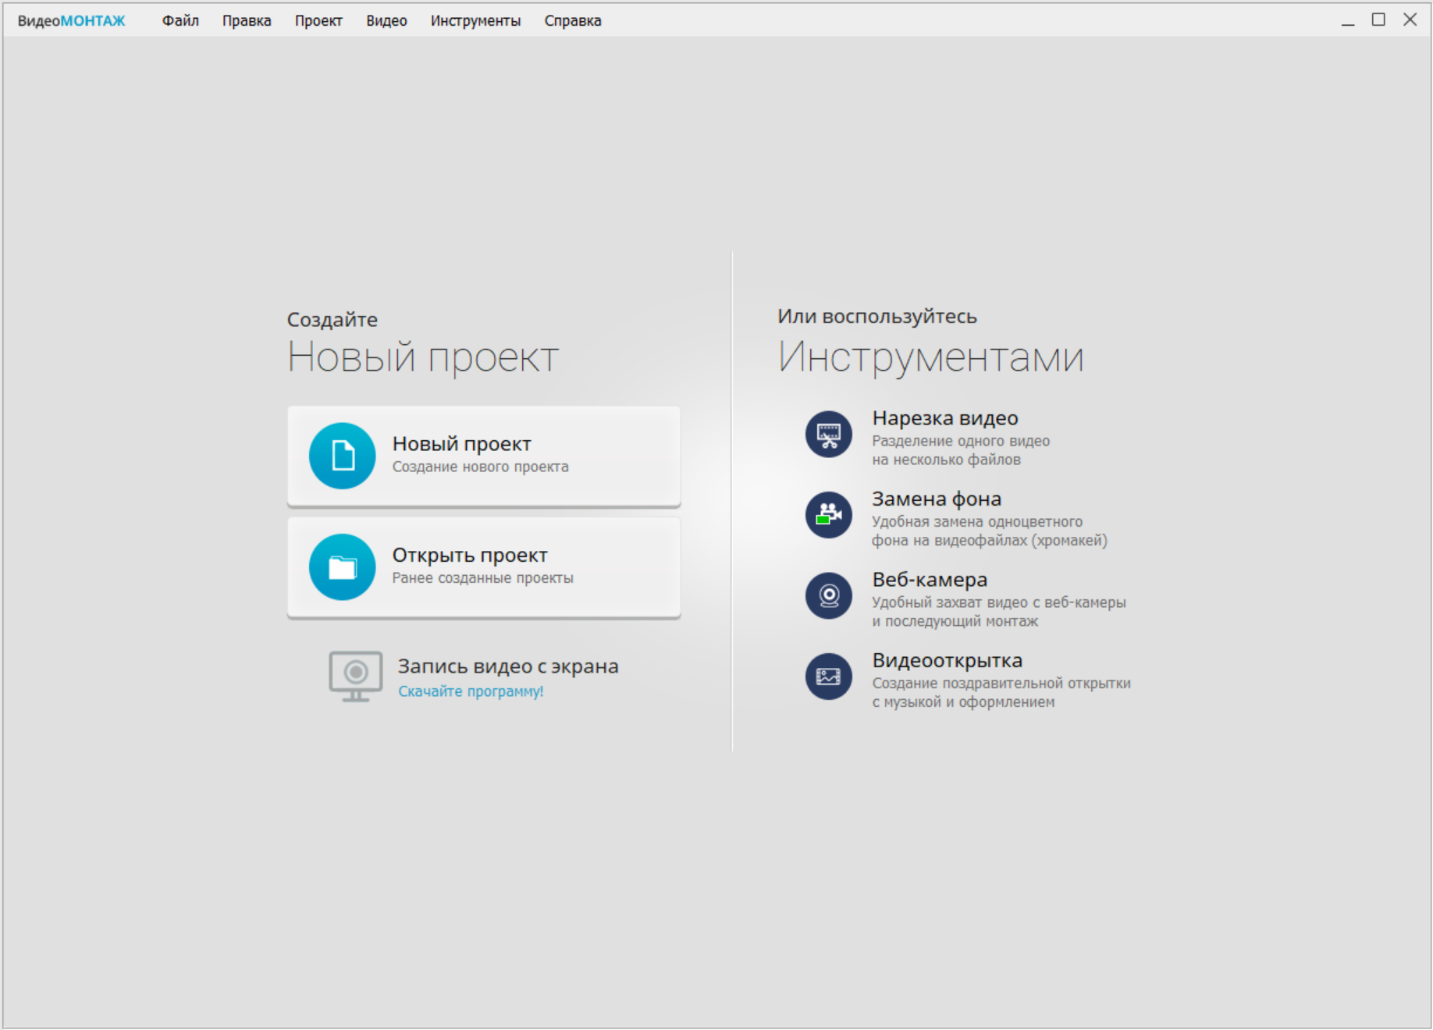Click the Замена фона chroma key icon
1433x1030 pixels.
pyautogui.click(x=829, y=516)
